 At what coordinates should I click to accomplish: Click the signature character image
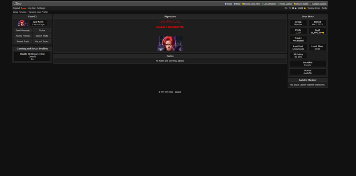coord(170,43)
